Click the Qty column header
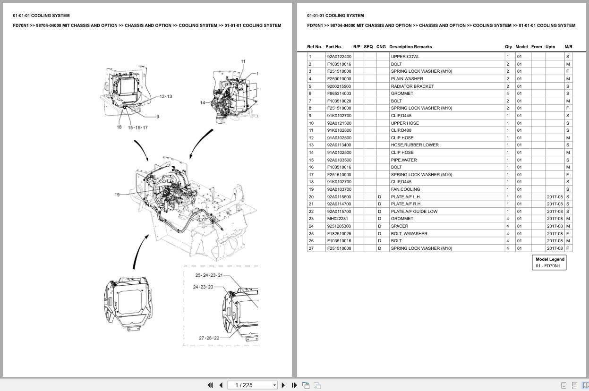 click(508, 47)
